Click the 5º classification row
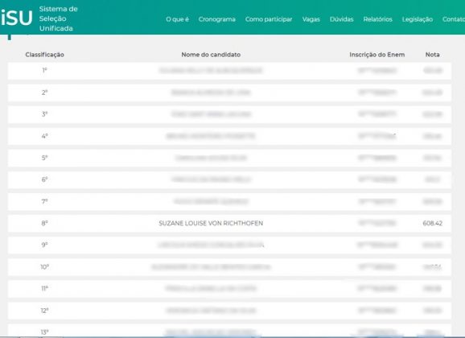The width and height of the screenshot is (465, 338). (x=229, y=158)
